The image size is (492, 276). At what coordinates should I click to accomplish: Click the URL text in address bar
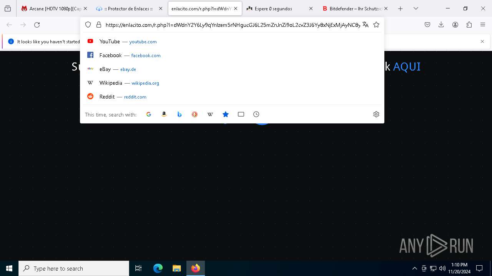coord(233,25)
